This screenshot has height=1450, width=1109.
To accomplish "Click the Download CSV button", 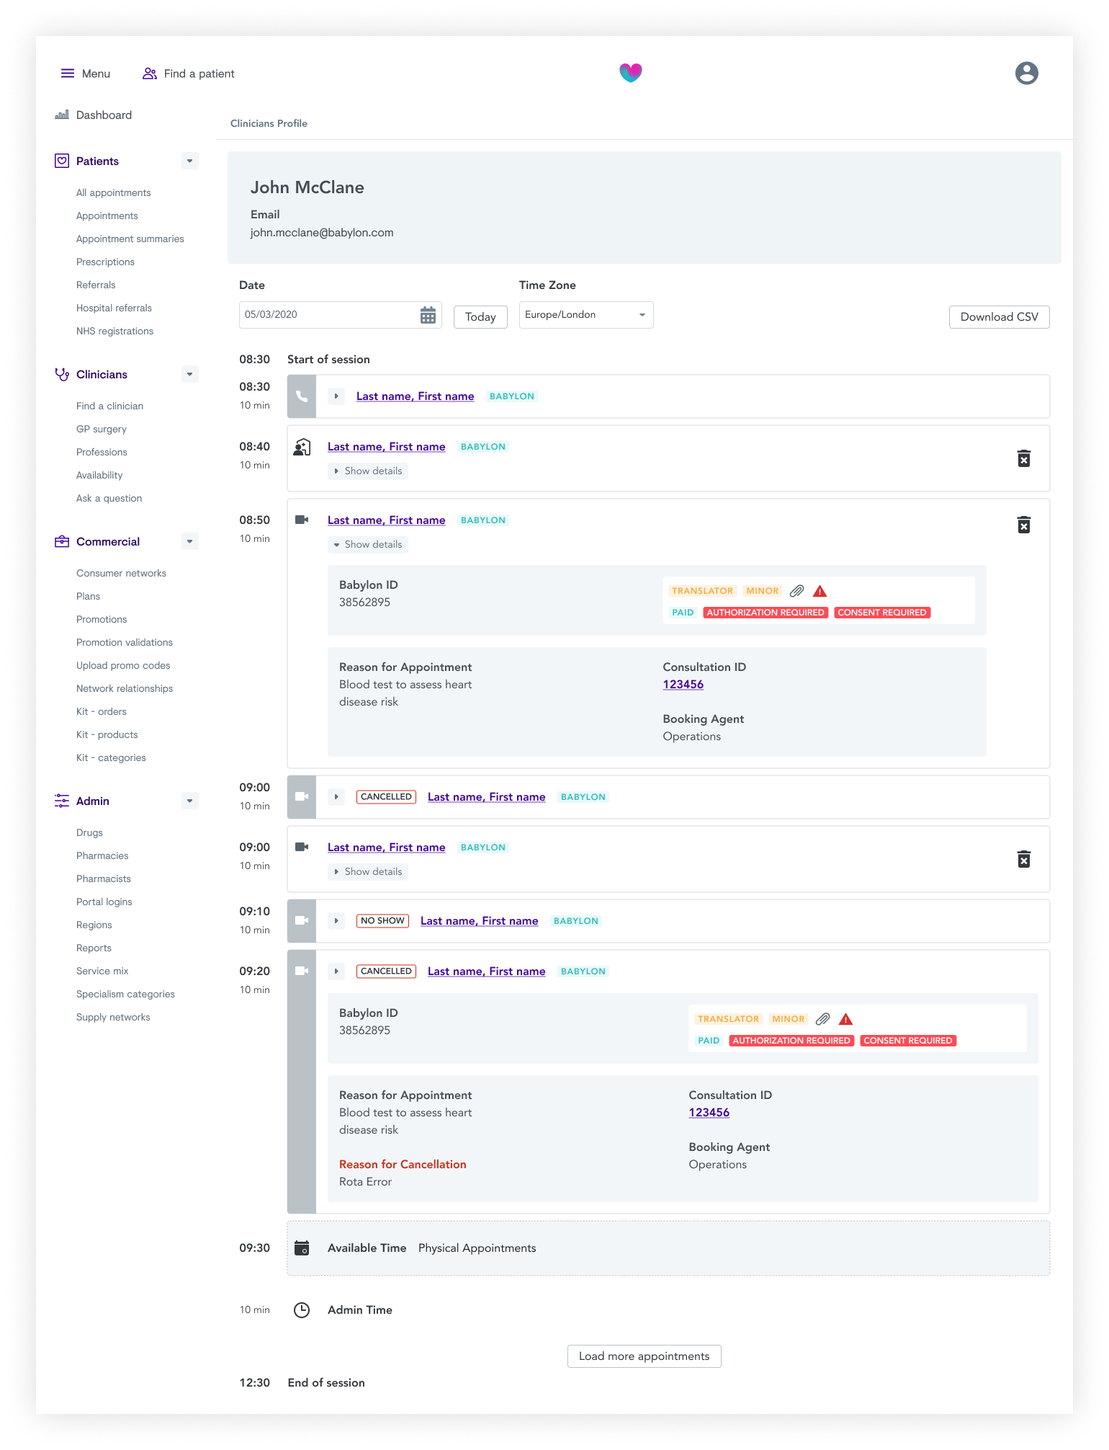I will point(999,317).
